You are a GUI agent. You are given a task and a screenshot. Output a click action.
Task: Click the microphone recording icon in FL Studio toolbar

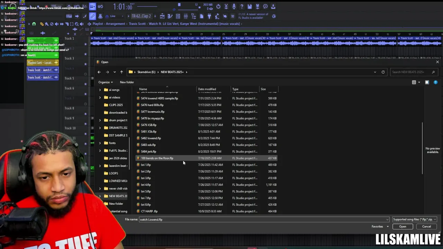click(x=234, y=6)
